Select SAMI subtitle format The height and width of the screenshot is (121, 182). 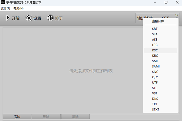pos(156,67)
